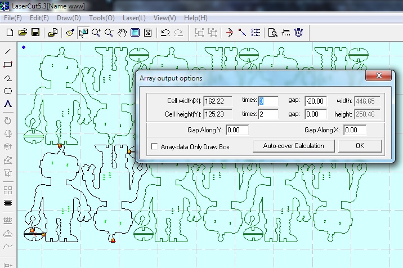Viewport: 403px width, 268px height.
Task: Open the View(V) menu
Action: point(165,18)
